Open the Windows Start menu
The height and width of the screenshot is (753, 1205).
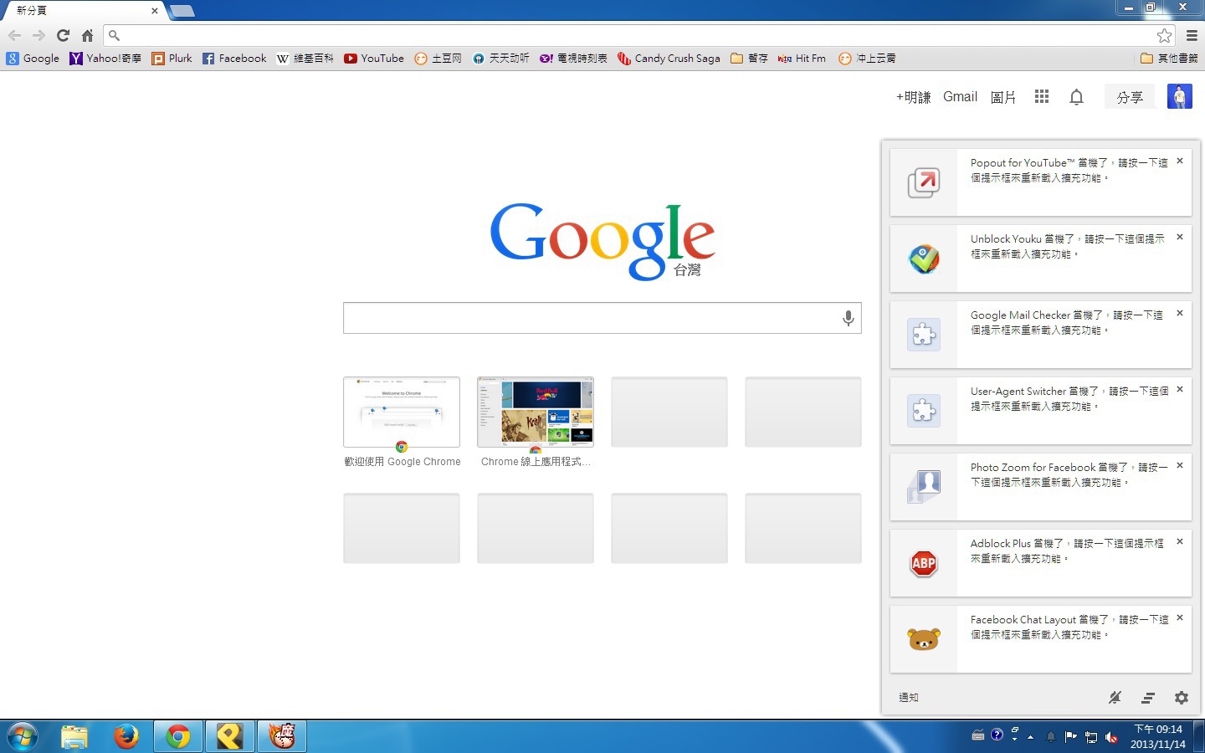(23, 736)
